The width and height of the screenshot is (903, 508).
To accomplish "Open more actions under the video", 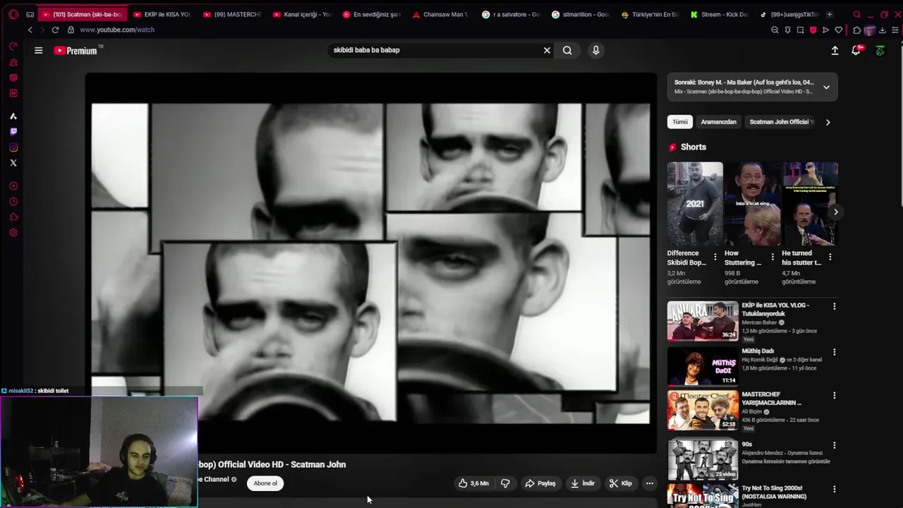I will (x=650, y=483).
